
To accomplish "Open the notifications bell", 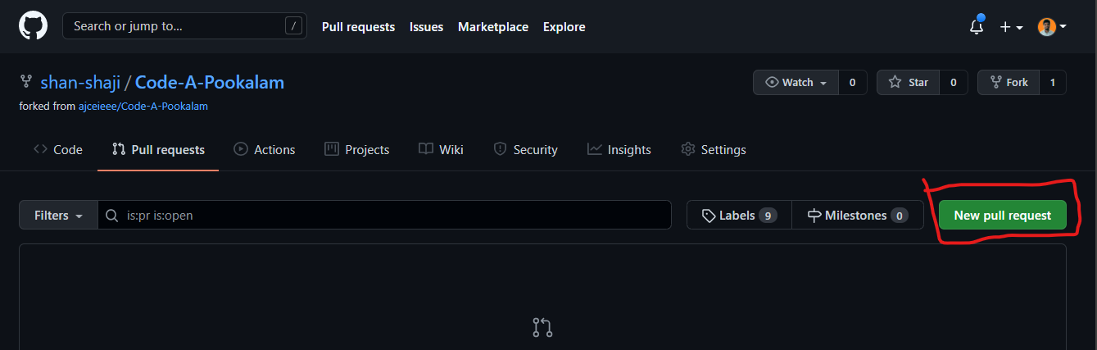I will [976, 26].
